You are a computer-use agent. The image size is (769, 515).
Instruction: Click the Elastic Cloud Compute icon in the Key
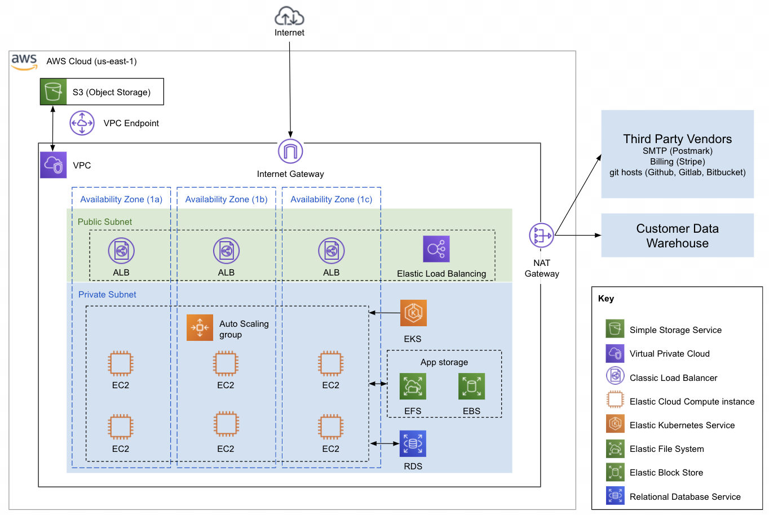pos(615,400)
